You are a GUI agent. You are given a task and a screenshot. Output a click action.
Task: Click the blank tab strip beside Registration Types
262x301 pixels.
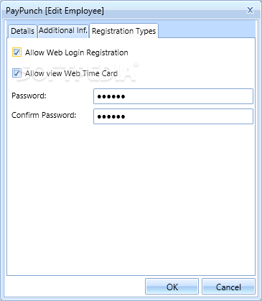click(x=207, y=31)
